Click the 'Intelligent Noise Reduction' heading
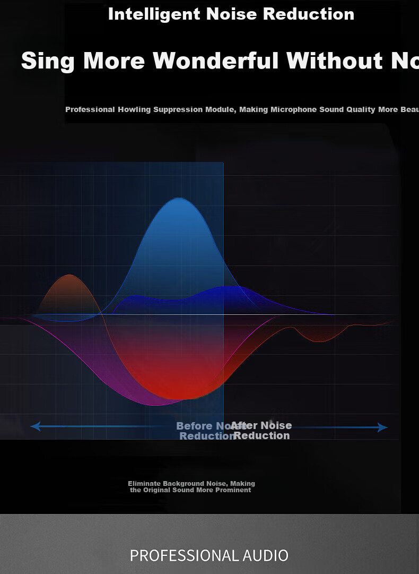 point(231,14)
